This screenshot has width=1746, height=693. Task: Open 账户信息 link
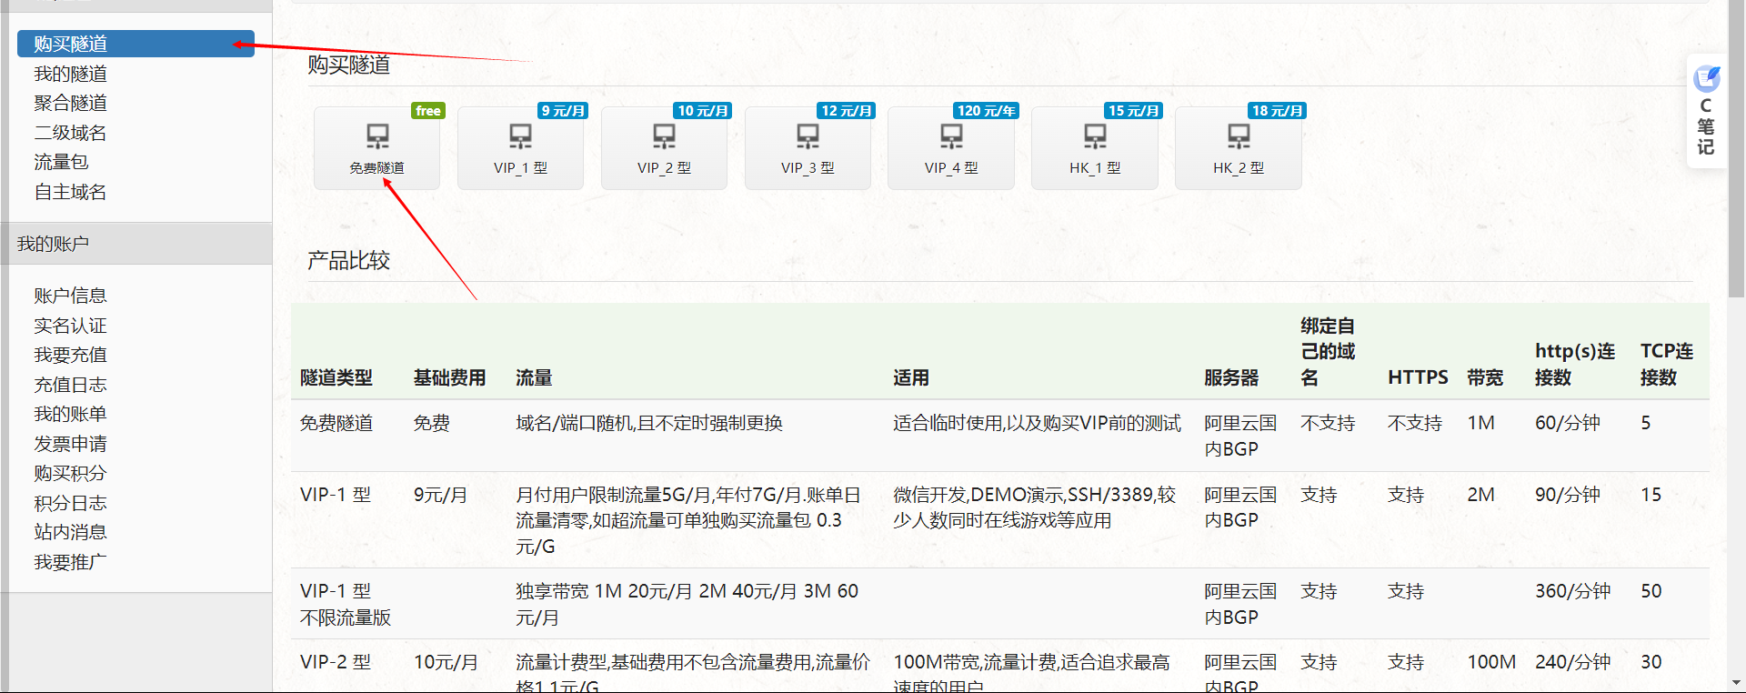point(71,296)
